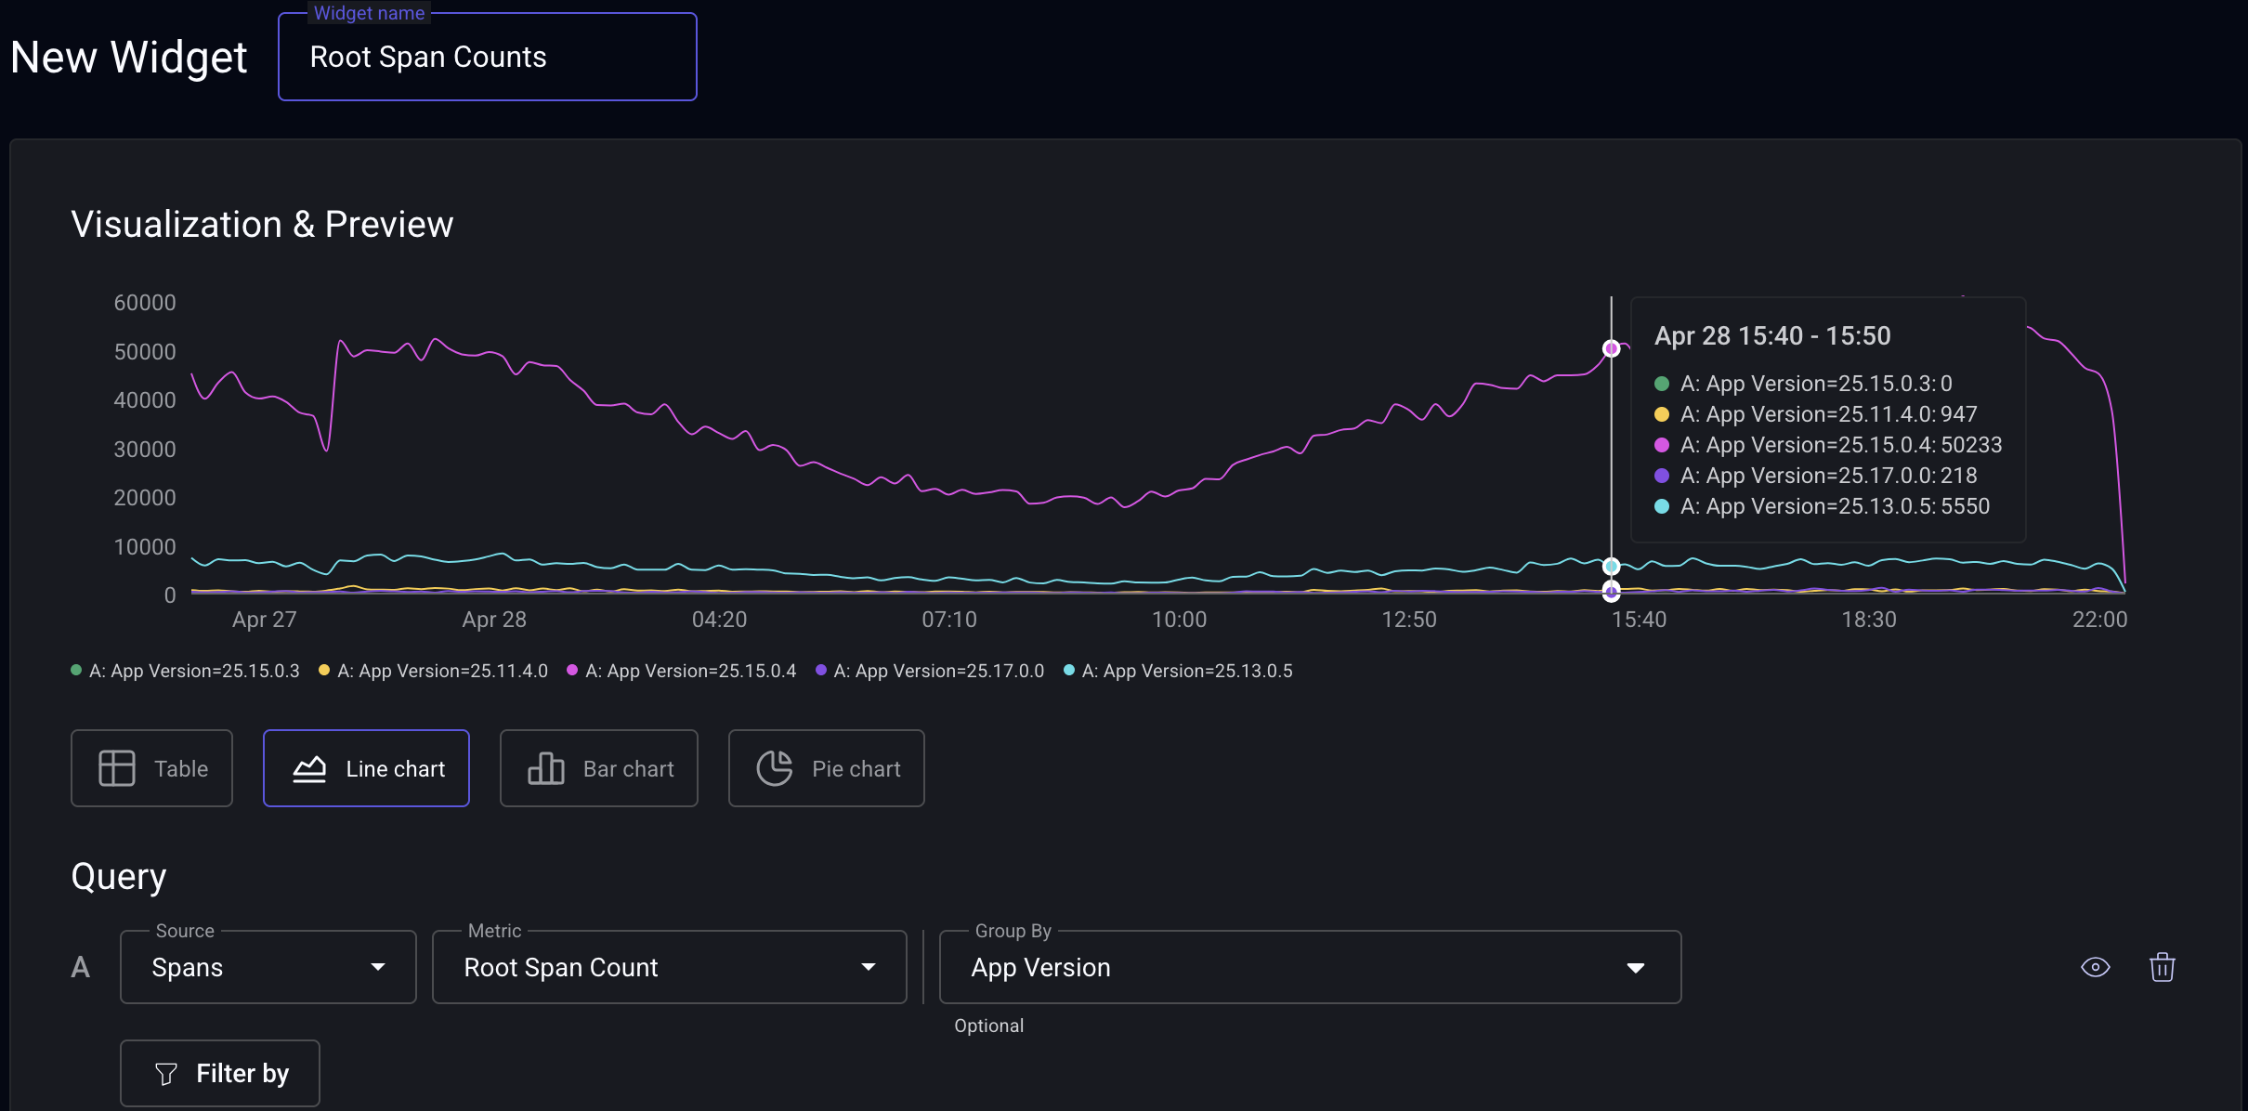Click magenta legend dot for 25.15.0.4
Image resolution: width=2248 pixels, height=1111 pixels.
point(572,670)
